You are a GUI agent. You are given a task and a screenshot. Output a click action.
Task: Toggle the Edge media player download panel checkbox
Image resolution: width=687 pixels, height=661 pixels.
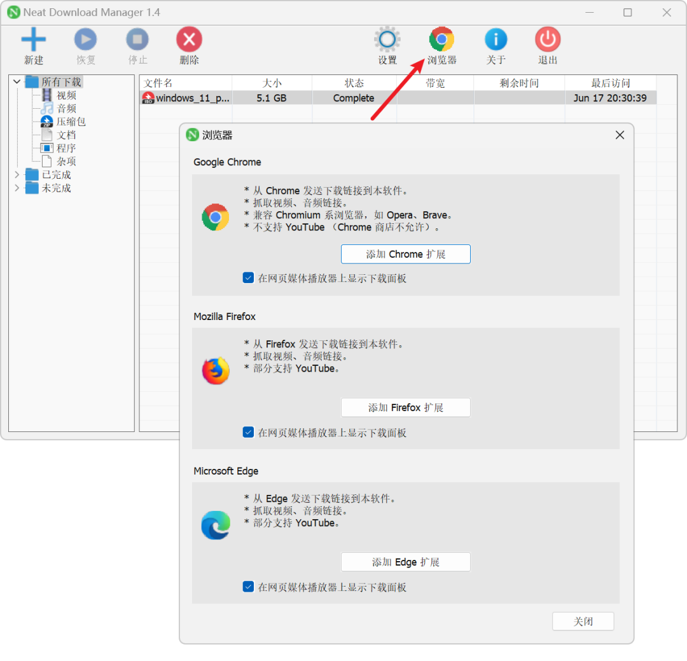(248, 587)
